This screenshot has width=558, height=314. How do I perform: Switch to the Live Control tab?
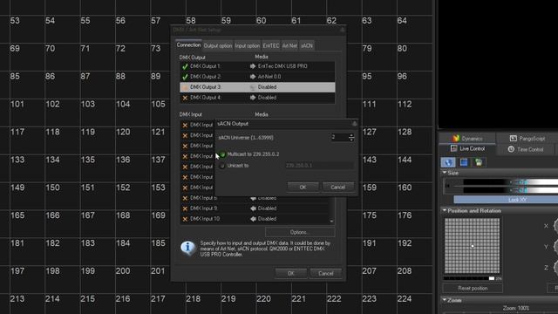tap(467, 149)
